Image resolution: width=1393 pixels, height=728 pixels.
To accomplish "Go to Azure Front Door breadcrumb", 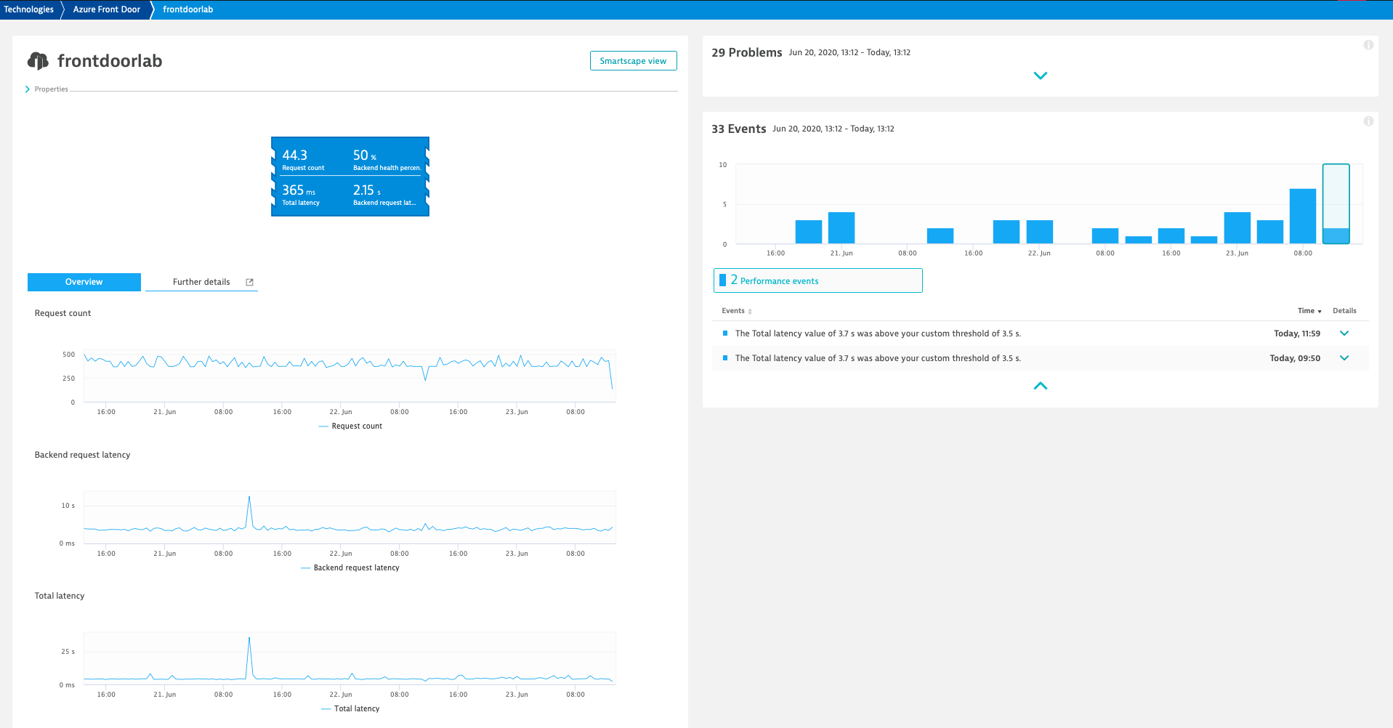I will (x=107, y=9).
